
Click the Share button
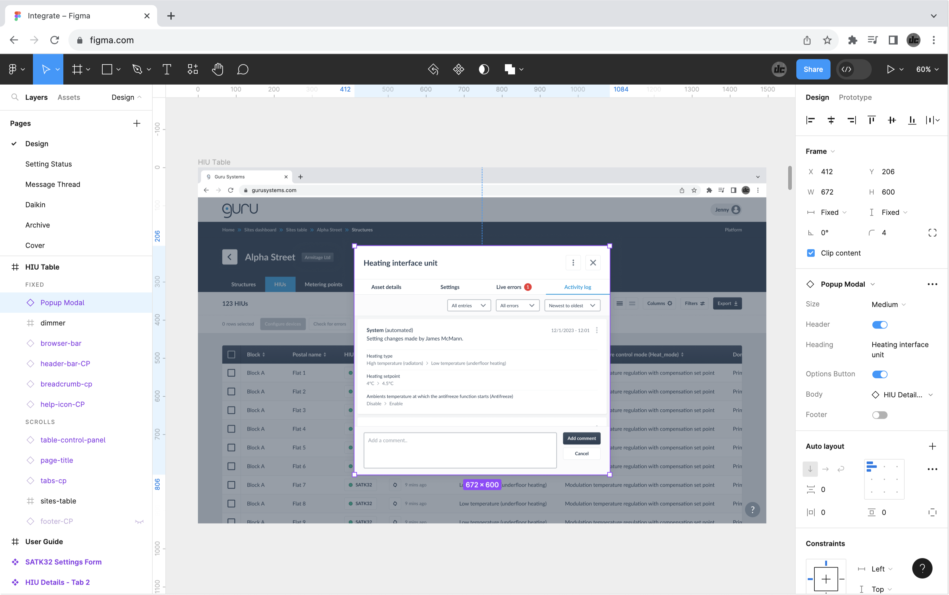pyautogui.click(x=813, y=69)
